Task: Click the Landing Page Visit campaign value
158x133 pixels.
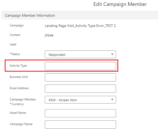Action: pos(80,26)
